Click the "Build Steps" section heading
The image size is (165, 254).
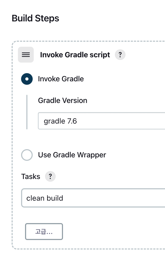point(36,18)
